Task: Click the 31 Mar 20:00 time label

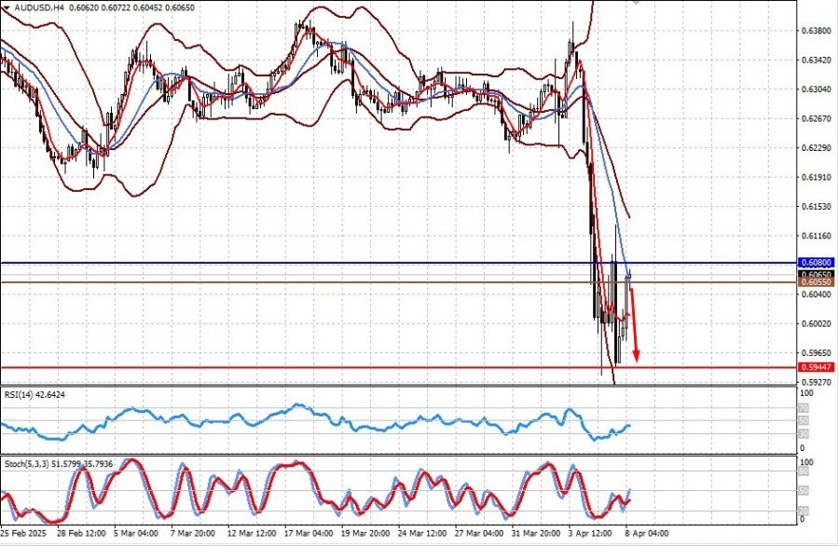Action: (536, 534)
